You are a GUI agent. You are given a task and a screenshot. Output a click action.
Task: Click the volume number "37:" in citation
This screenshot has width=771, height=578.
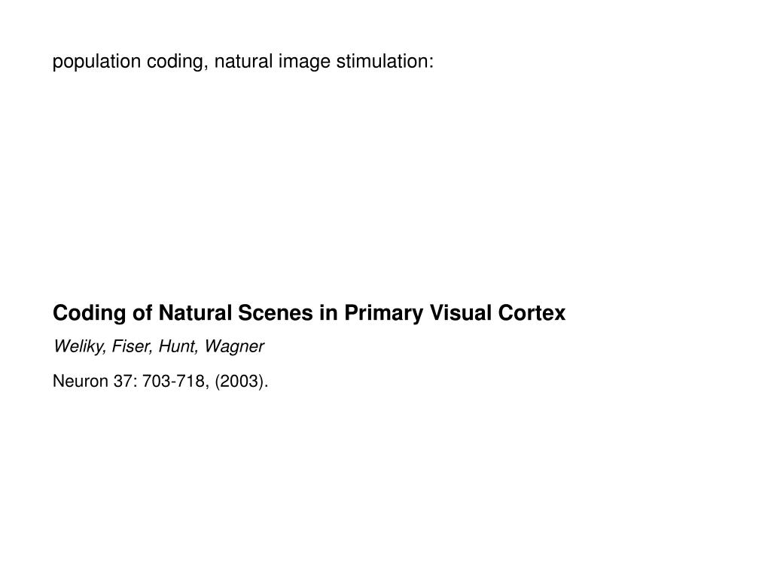pyautogui.click(x=126, y=381)
